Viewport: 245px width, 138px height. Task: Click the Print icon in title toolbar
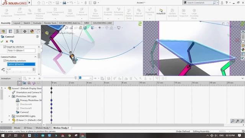tap(64, 3)
